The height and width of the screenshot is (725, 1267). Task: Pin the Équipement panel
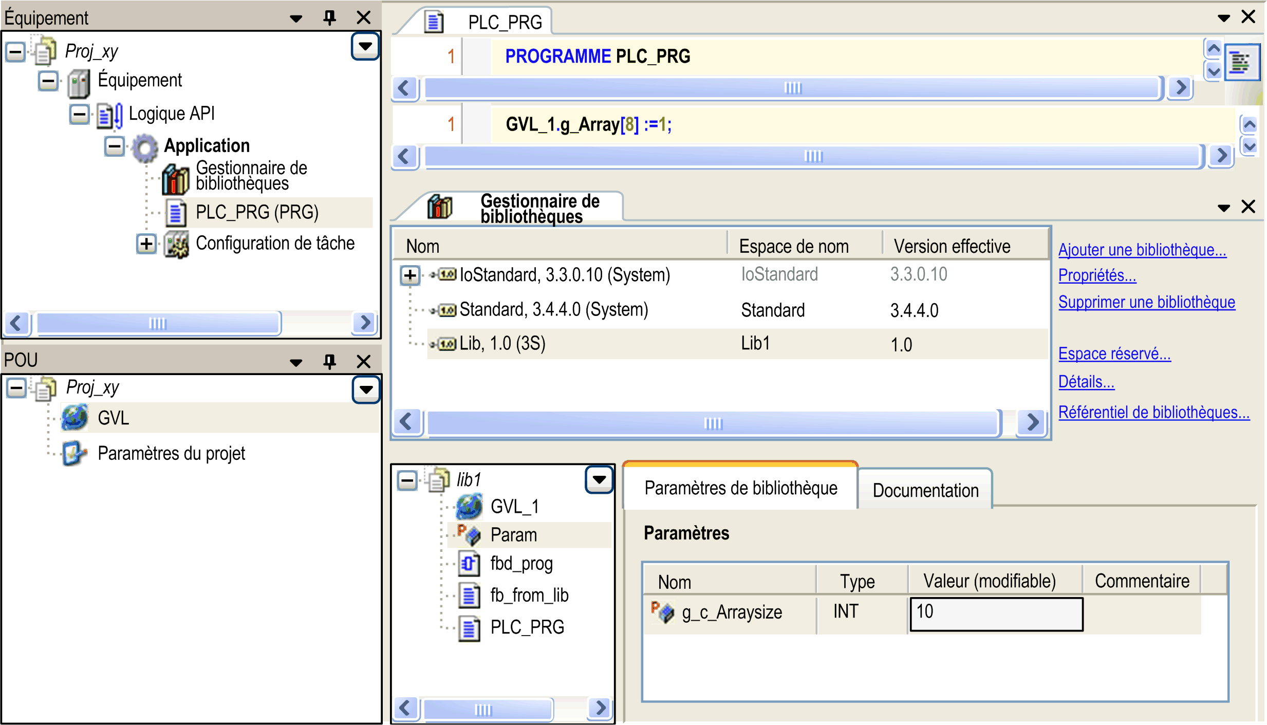click(x=329, y=17)
